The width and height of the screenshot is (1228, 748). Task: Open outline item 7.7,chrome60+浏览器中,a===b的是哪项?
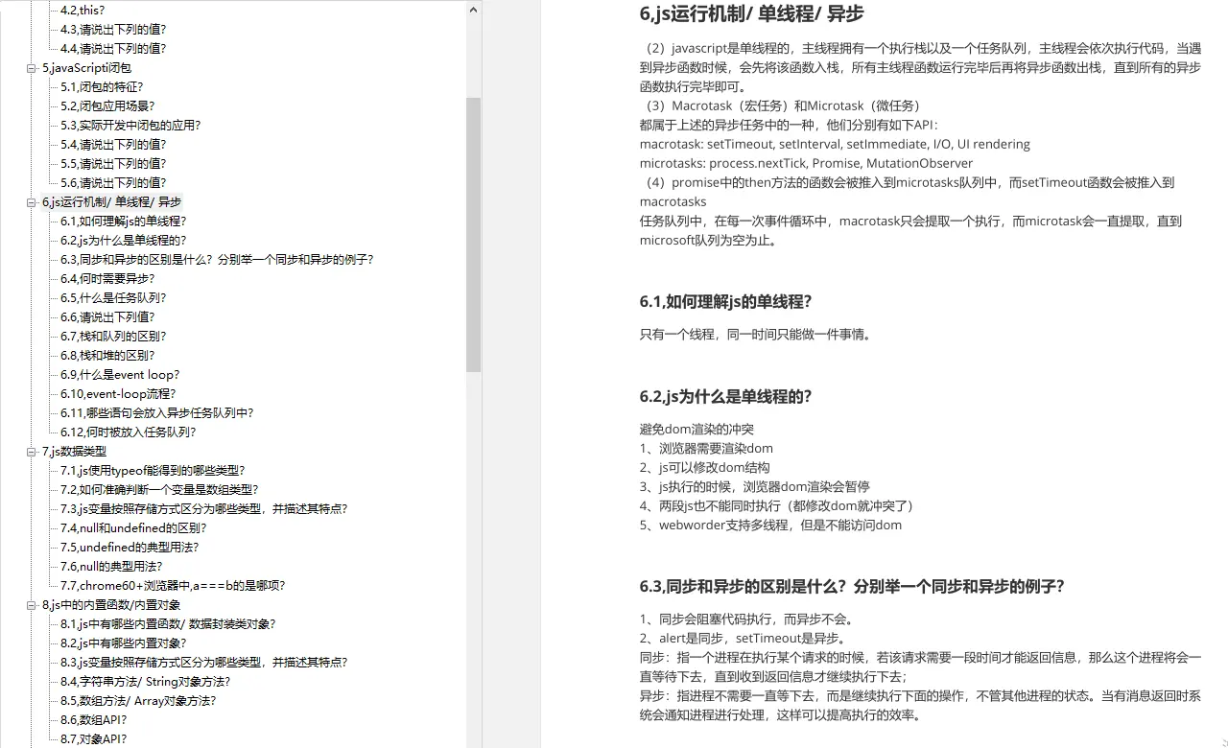click(173, 586)
